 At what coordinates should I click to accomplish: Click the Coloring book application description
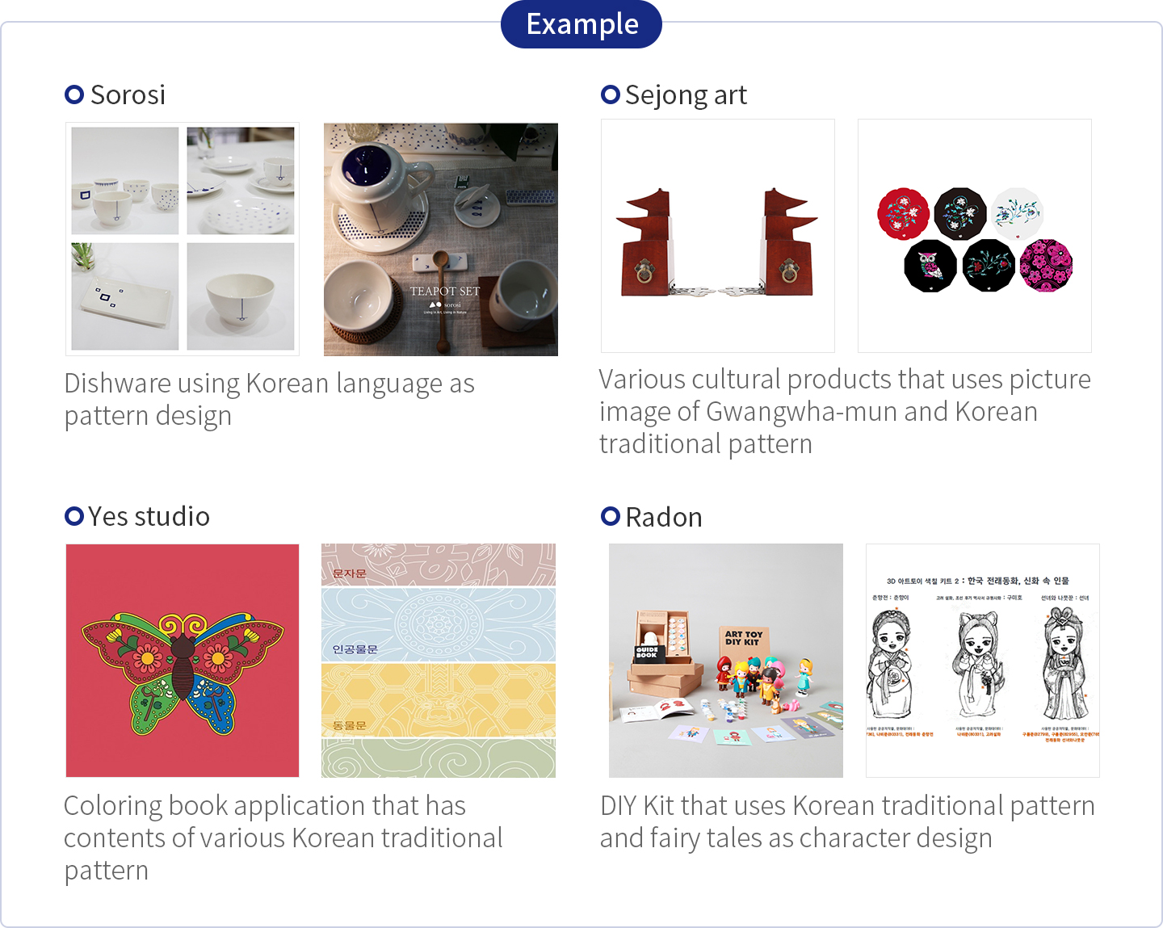click(x=283, y=838)
